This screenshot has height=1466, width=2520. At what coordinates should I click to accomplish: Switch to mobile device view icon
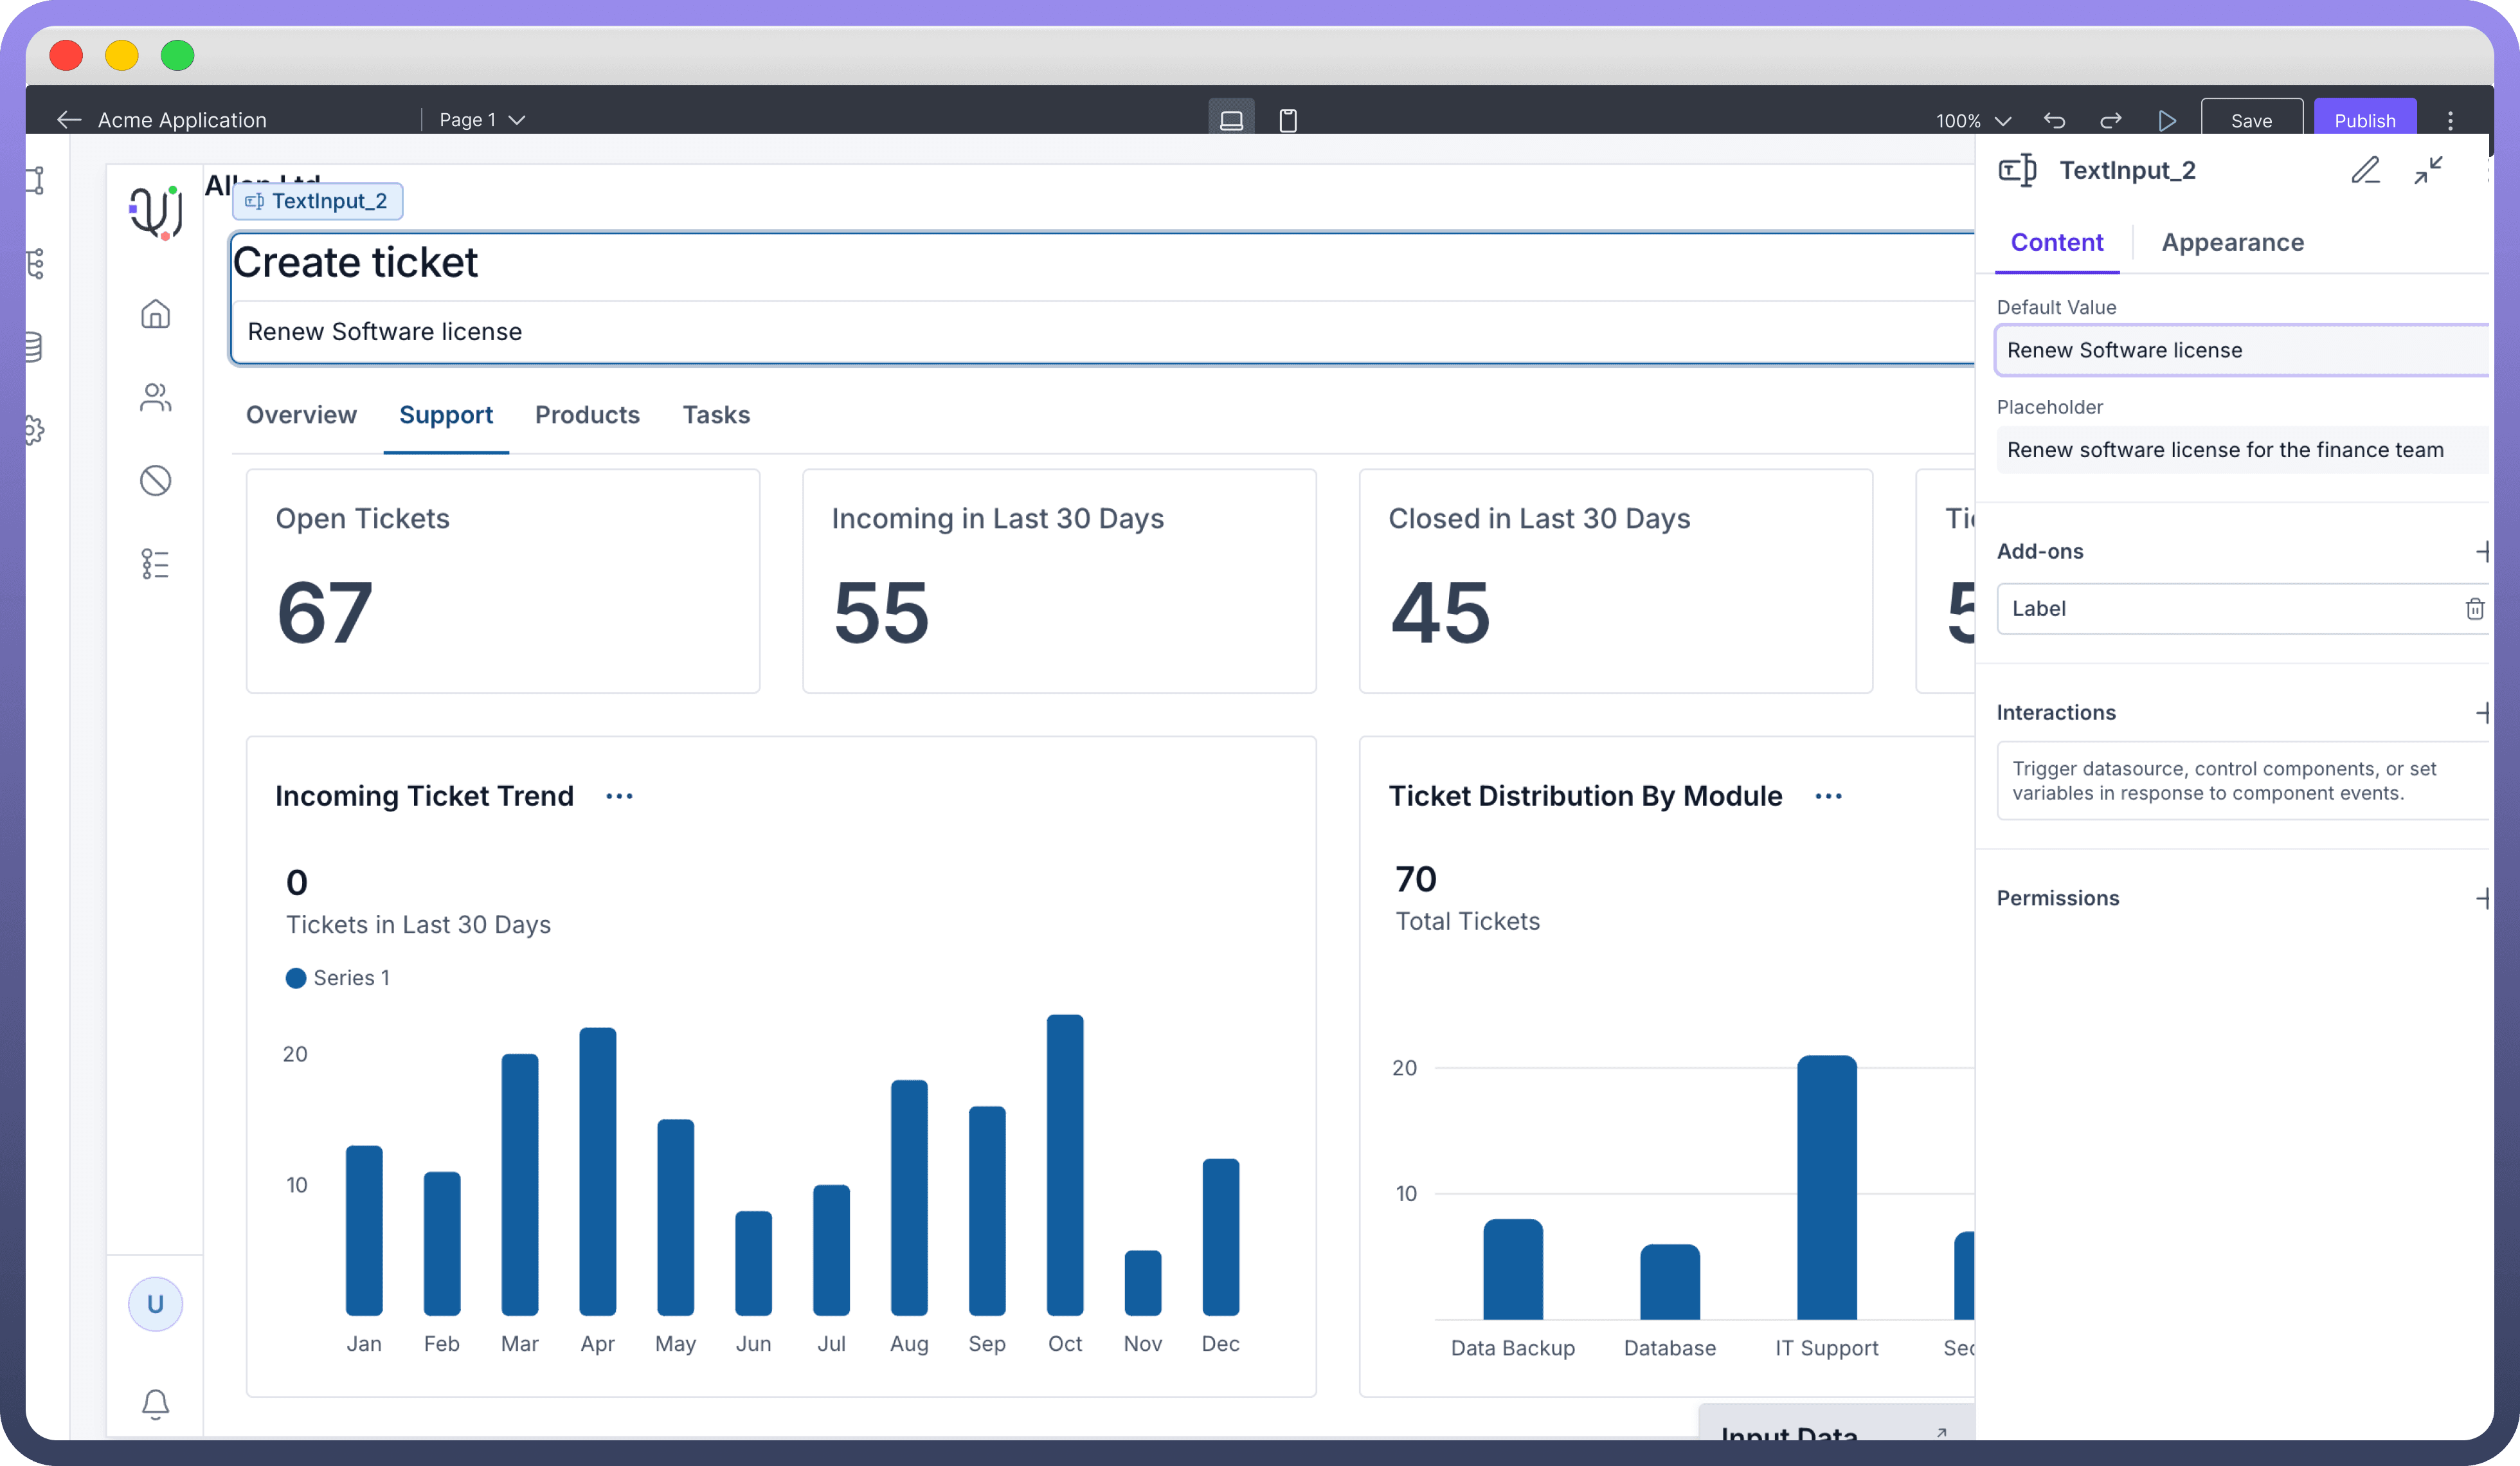tap(1288, 120)
